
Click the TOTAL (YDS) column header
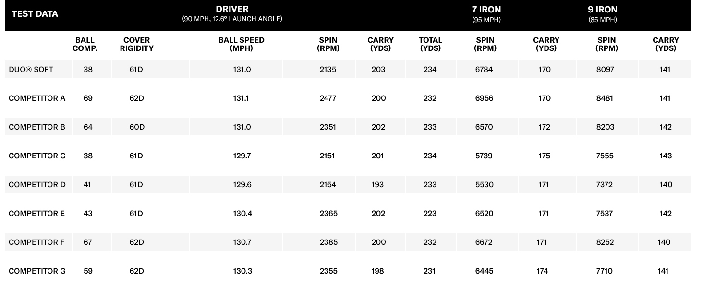(x=430, y=44)
